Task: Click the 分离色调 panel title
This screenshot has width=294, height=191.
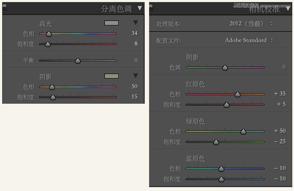Action: click(x=116, y=9)
